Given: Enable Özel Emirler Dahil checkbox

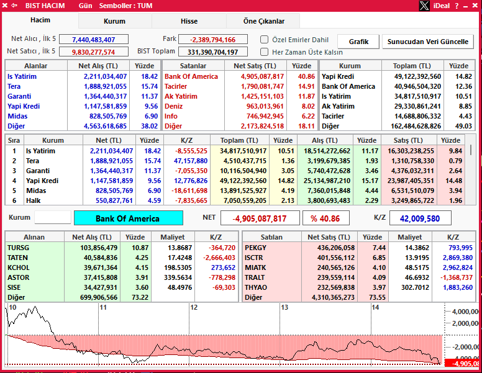Looking at the screenshot, I should coord(264,40).
